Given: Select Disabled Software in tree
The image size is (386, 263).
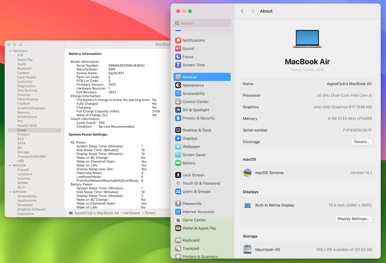Looking at the screenshot, I should coord(31,209).
